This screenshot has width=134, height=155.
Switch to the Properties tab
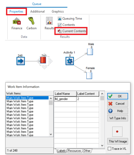coord(16,11)
